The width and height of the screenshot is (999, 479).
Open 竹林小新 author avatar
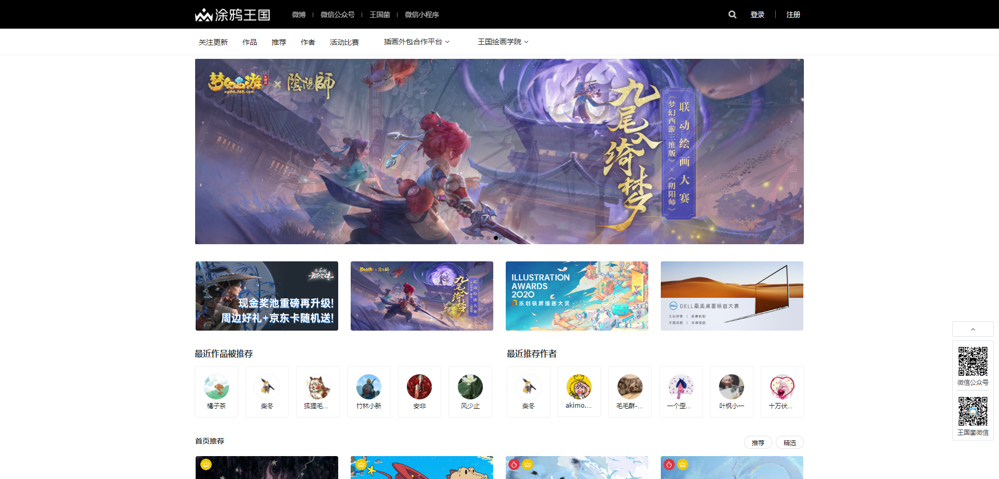coord(369,387)
